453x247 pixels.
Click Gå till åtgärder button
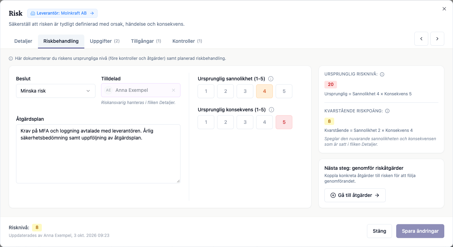[x=355, y=195]
